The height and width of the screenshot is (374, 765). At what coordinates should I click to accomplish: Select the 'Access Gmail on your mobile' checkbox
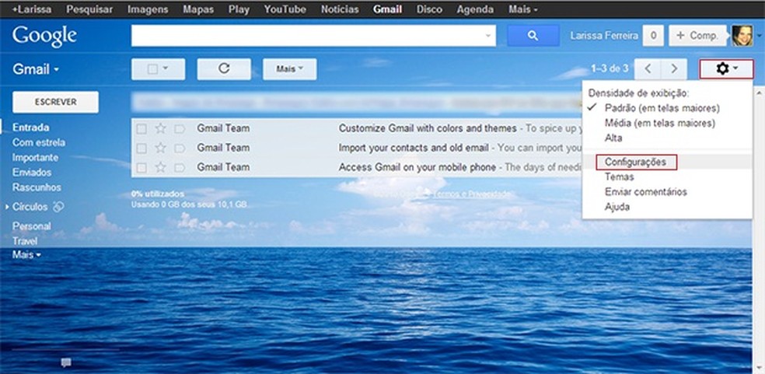point(141,168)
